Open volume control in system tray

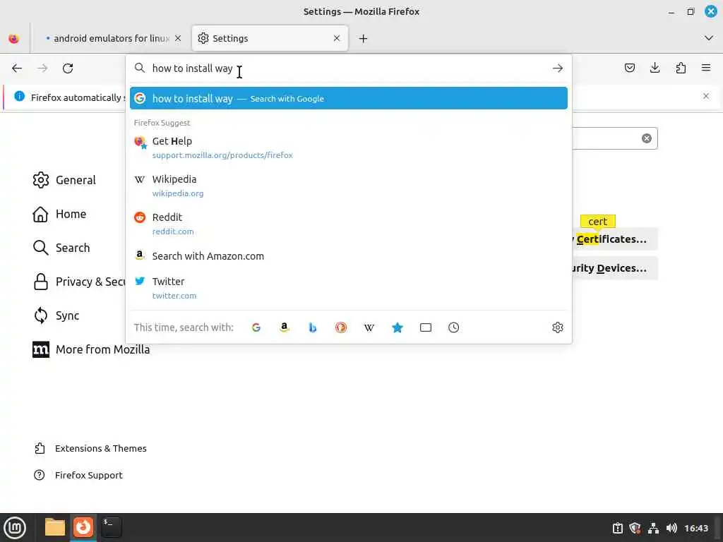[672, 528]
